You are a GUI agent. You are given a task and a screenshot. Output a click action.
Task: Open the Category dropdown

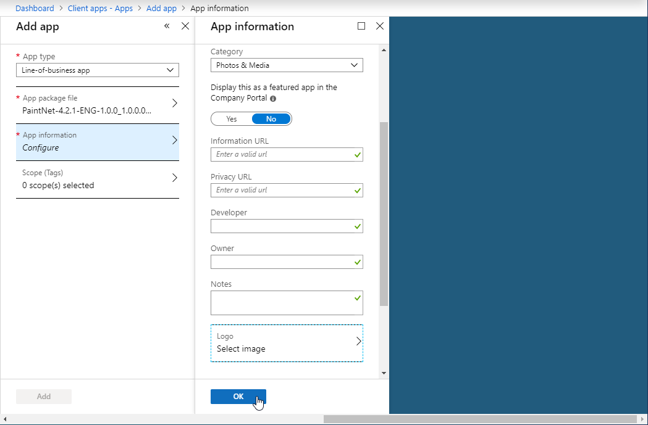point(287,65)
